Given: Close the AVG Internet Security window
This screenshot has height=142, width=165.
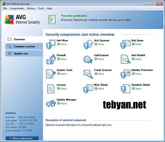Looking at the screenshot, I should 160,4.
